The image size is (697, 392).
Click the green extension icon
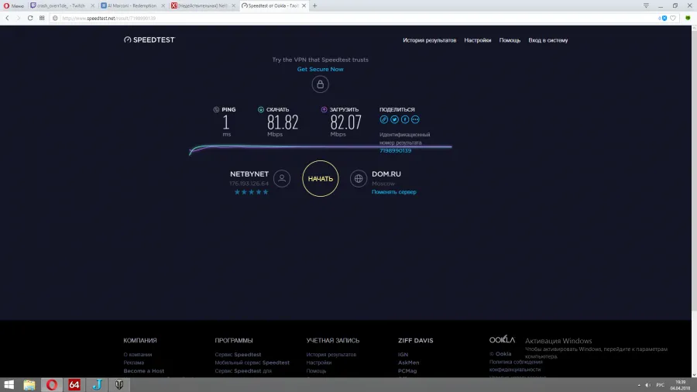(x=688, y=19)
